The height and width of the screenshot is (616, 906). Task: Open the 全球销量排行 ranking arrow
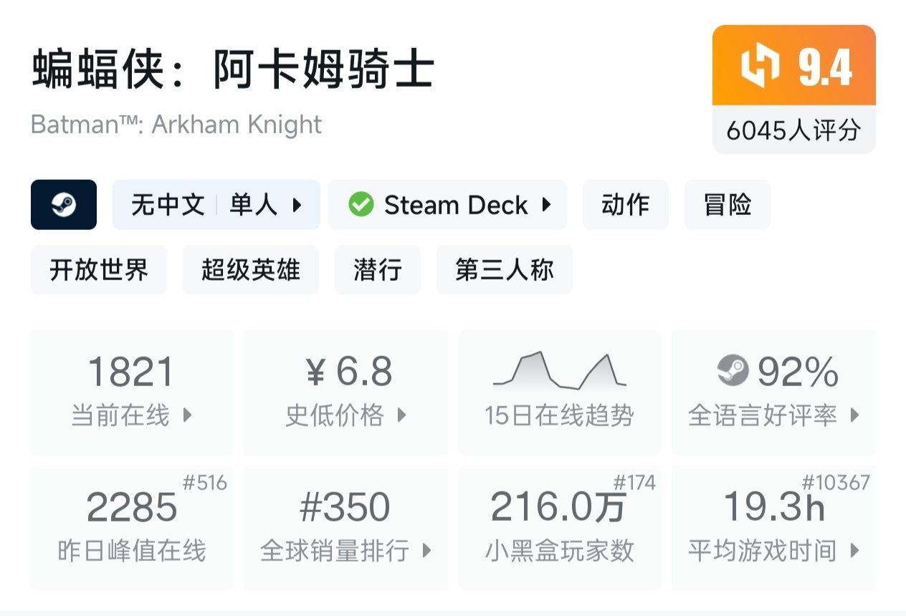[x=426, y=550]
